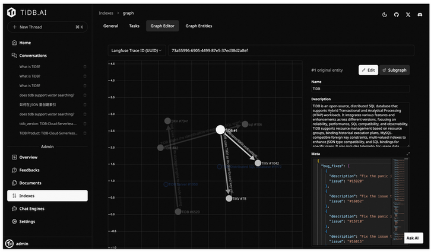Delete 'tidb_version: TiDB-Cloud-Serverless' conversation icon

[x=85, y=123]
